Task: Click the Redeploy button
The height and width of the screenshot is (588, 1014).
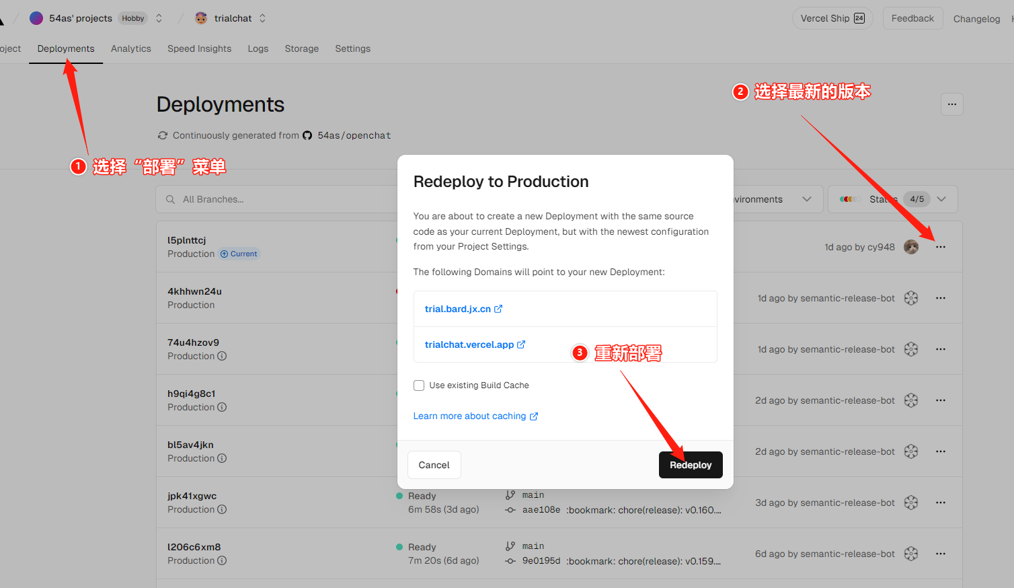Action: tap(690, 465)
